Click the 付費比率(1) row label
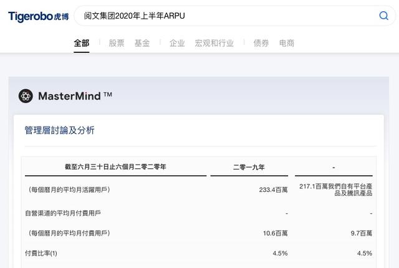 pos(41,253)
